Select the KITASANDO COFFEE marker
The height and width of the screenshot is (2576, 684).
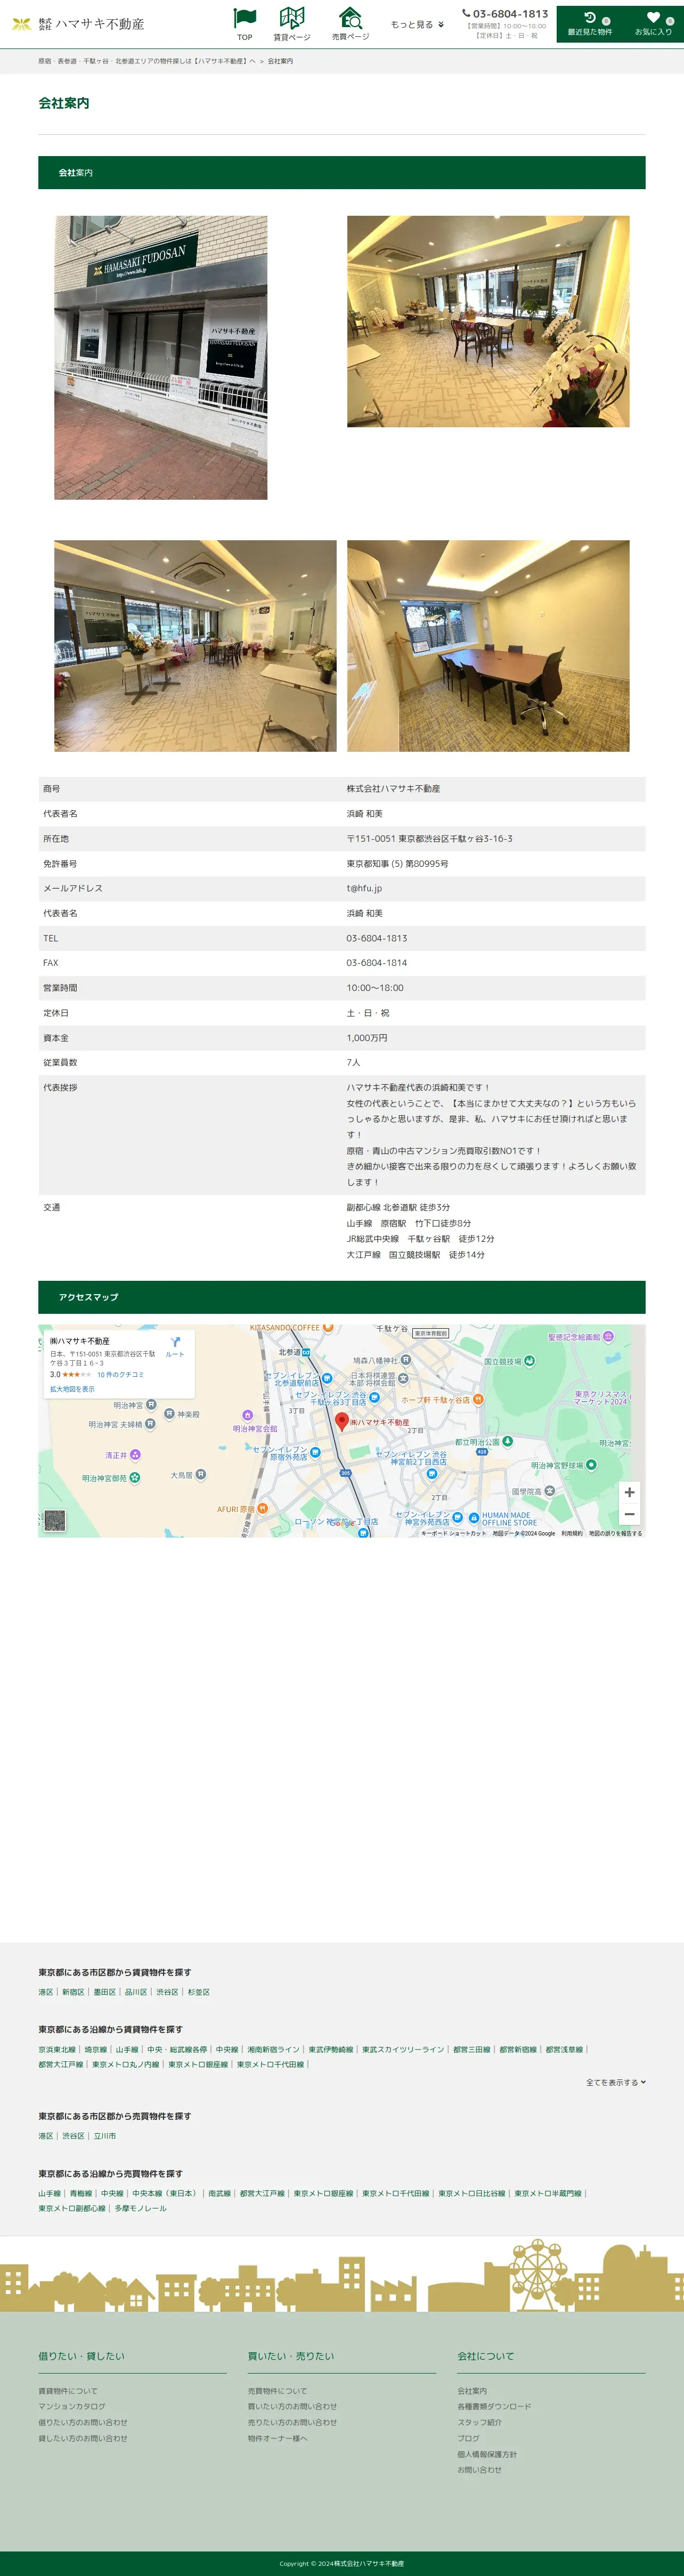tap(328, 1328)
